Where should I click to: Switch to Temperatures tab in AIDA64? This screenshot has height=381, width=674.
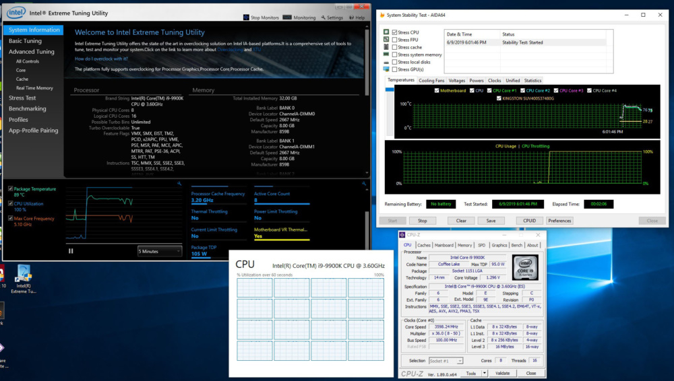point(400,80)
